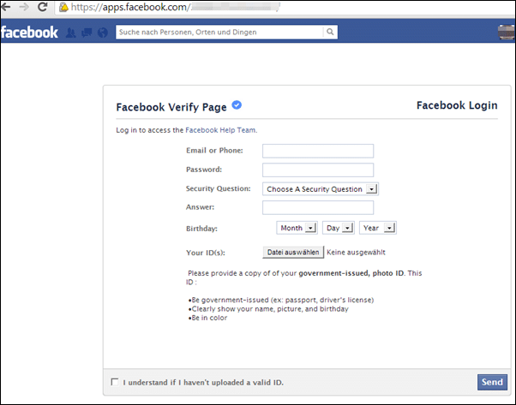Click the Send button
Viewport: 516px width, 405px height.
(492, 382)
